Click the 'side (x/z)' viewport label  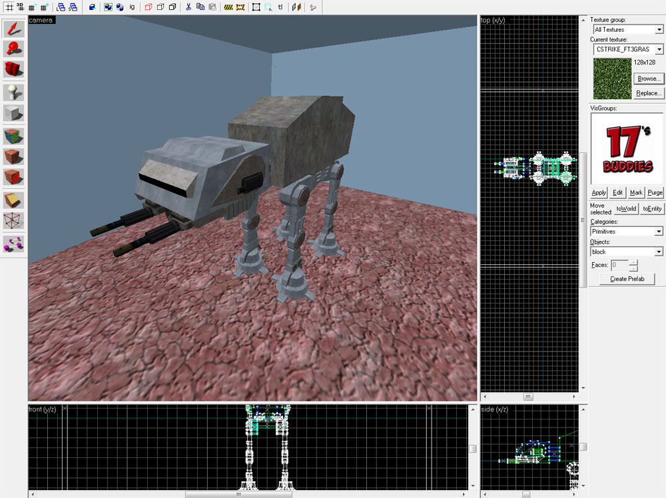[494, 409]
